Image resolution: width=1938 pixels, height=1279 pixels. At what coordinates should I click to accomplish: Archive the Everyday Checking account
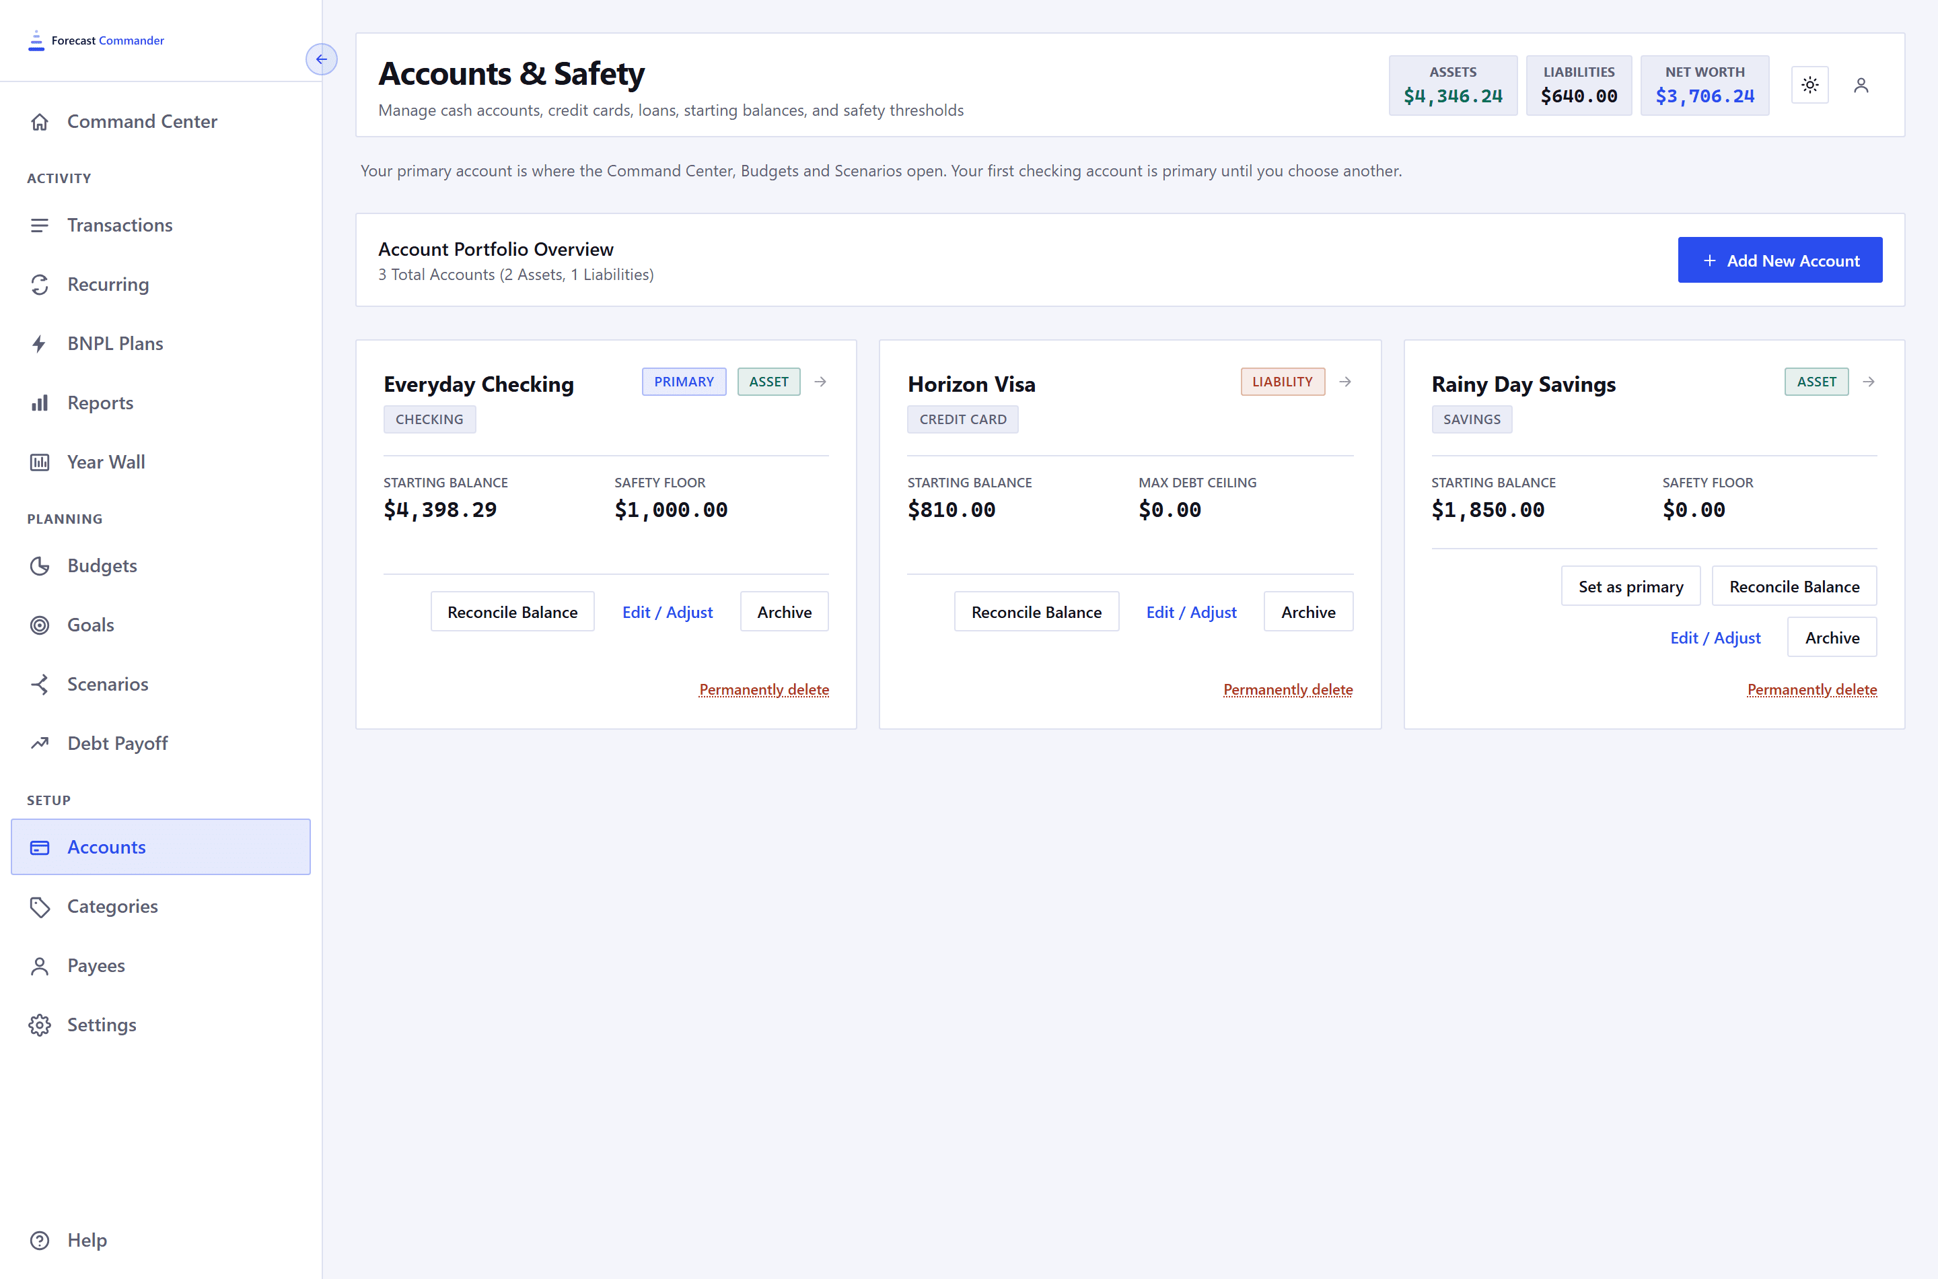[x=785, y=612]
